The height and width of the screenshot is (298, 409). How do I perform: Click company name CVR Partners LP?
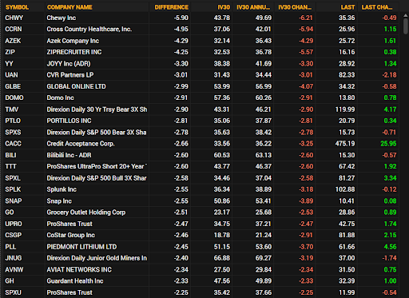(x=70, y=75)
